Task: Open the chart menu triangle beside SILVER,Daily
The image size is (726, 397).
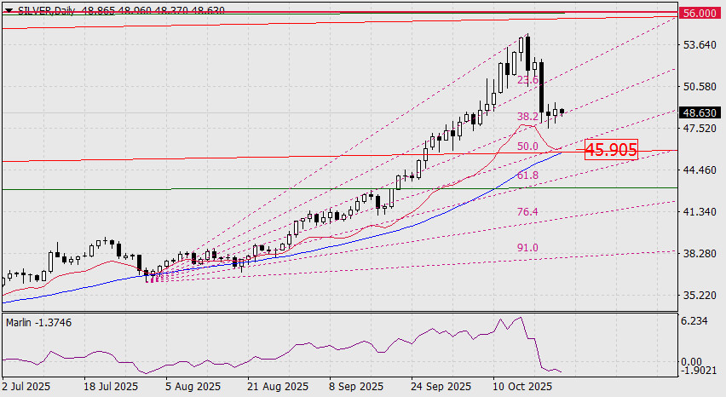Action: pyautogui.click(x=9, y=10)
